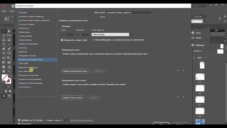Select 'Отступы и отбивки' category
Image resolution: width=227 pixels, height=128 pixels.
pyautogui.click(x=38, y=25)
